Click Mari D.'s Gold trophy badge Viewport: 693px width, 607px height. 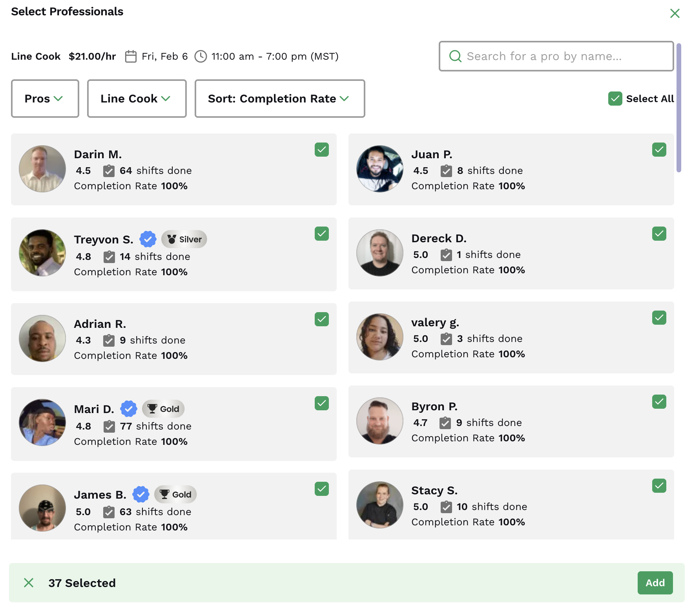pos(163,409)
